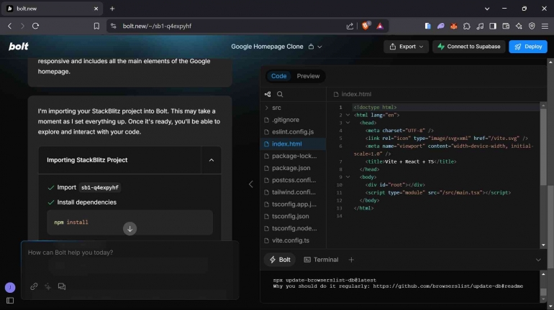
Task: Click the file tree view icon
Action: click(x=268, y=94)
